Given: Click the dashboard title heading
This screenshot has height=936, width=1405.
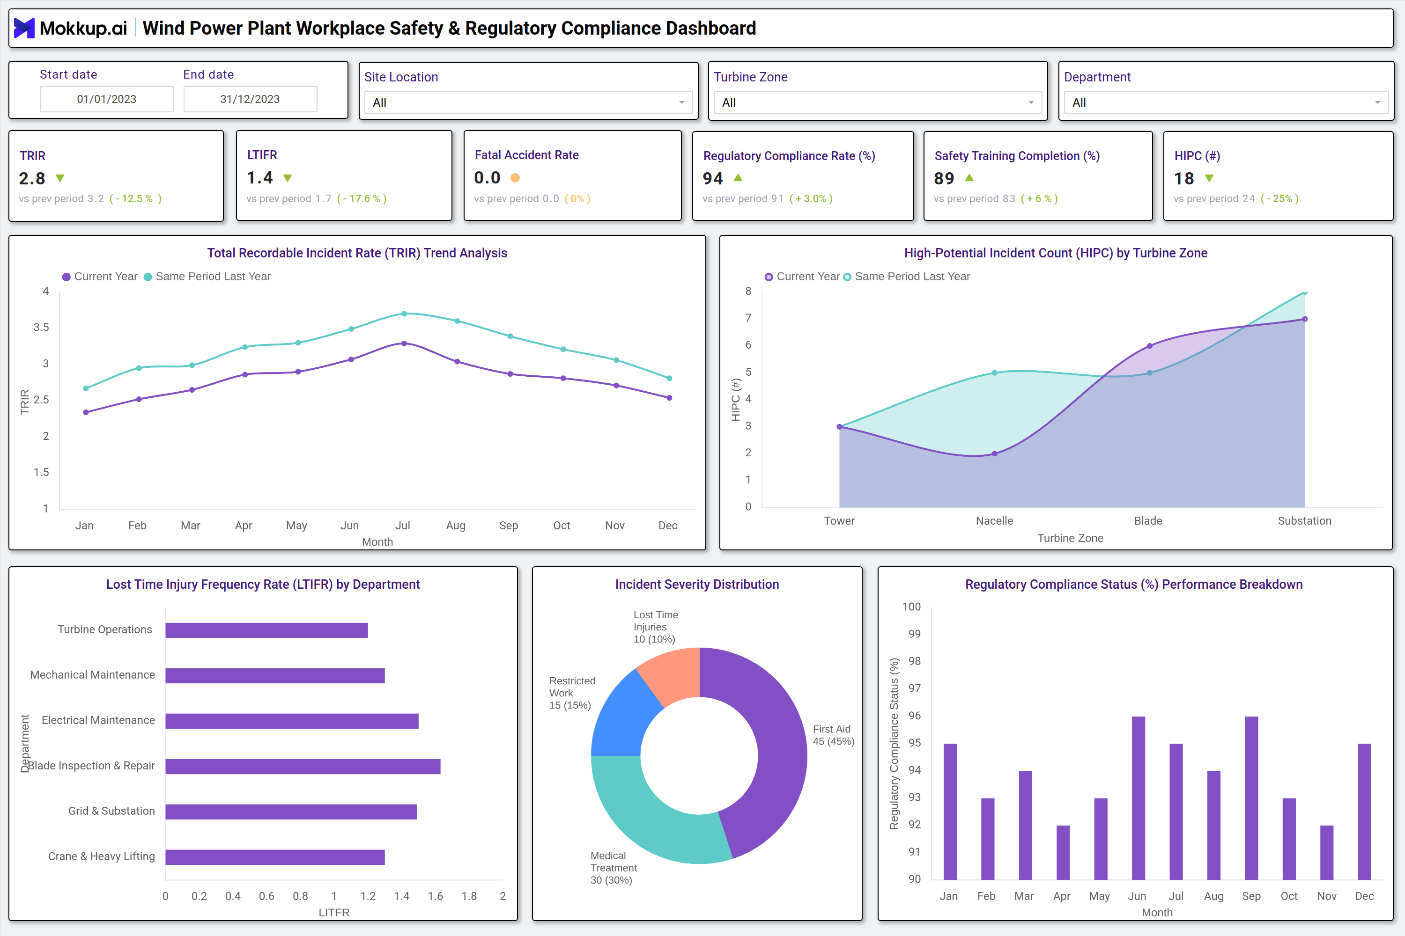Looking at the screenshot, I should 449,28.
